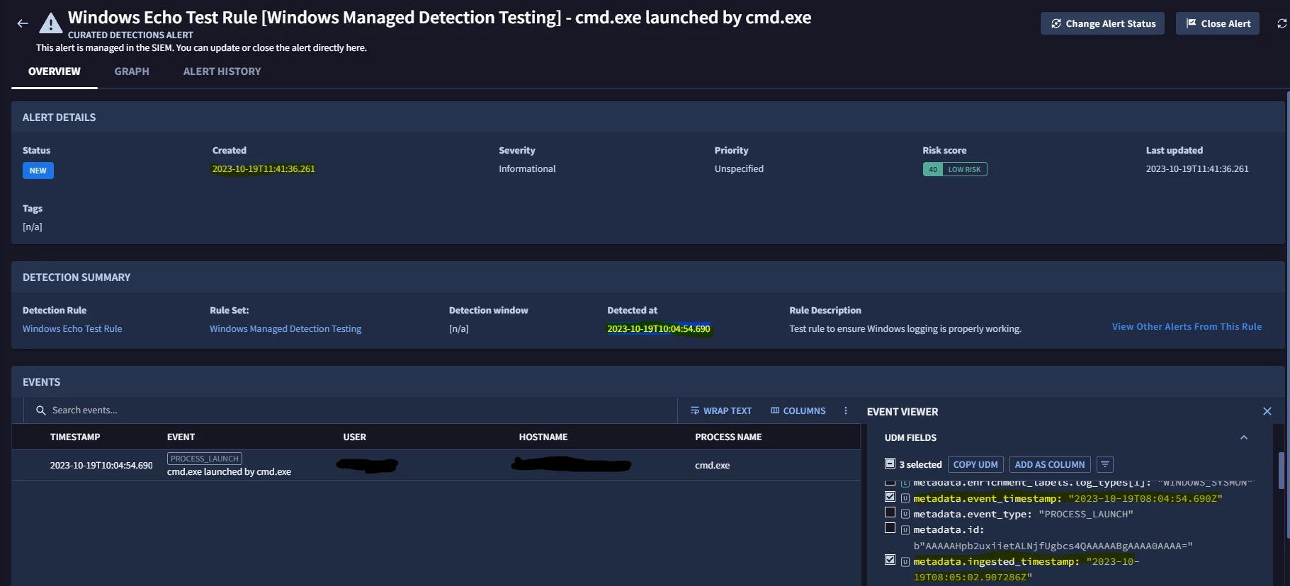Click the Timestamp column header
The width and height of the screenshot is (1290, 586).
(75, 437)
